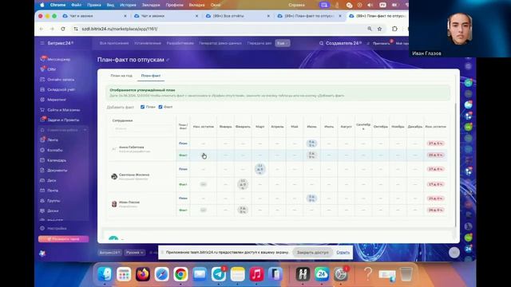
Task: Click the Июнь column header
Action: [x=311, y=127]
